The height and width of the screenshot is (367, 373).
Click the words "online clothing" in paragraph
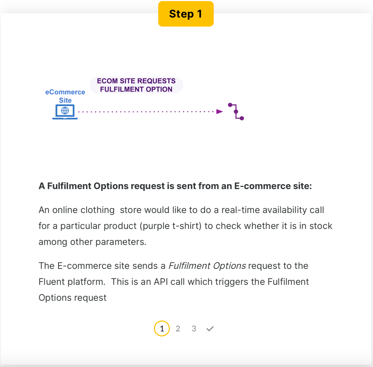83,210
